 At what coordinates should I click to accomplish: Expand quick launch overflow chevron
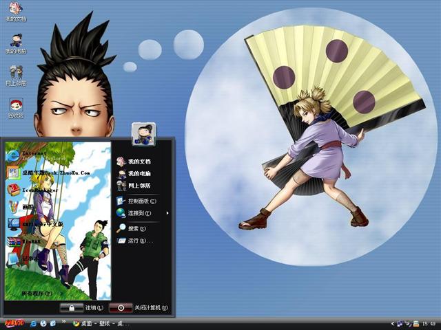(x=63, y=322)
